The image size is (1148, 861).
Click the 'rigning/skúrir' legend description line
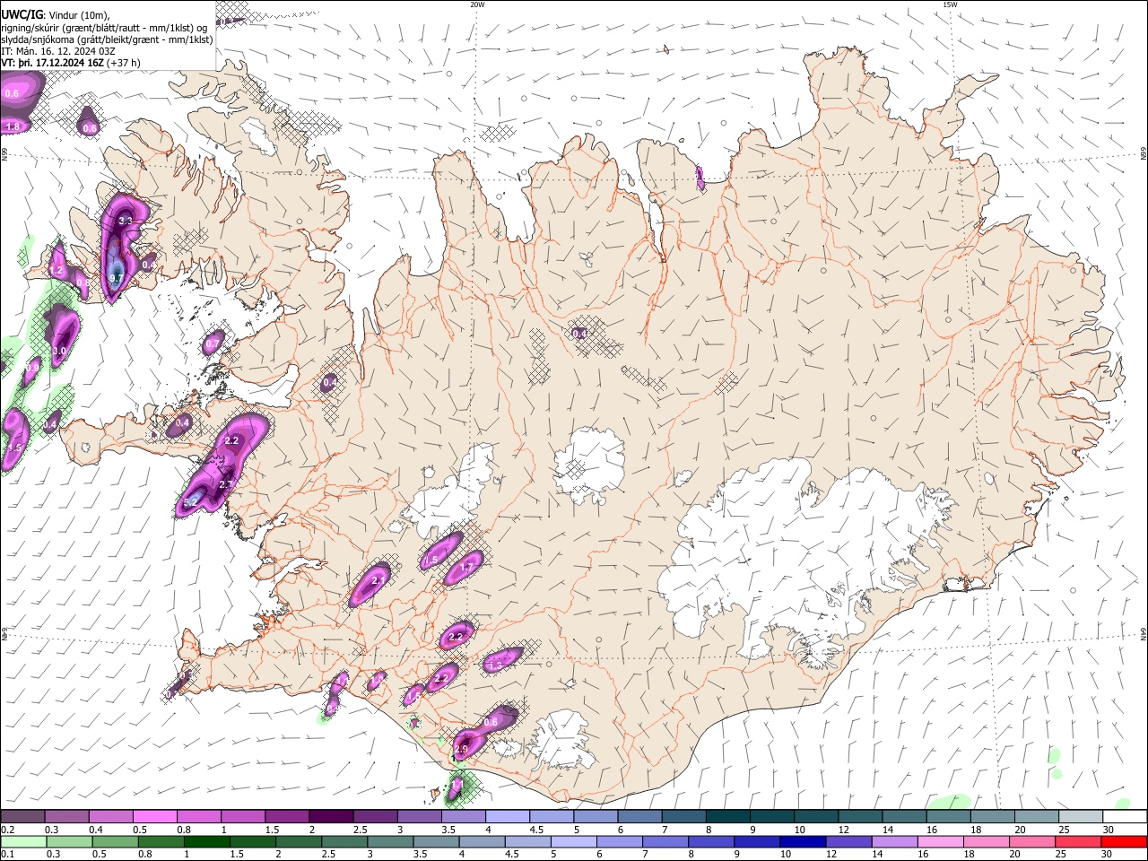coord(104,27)
